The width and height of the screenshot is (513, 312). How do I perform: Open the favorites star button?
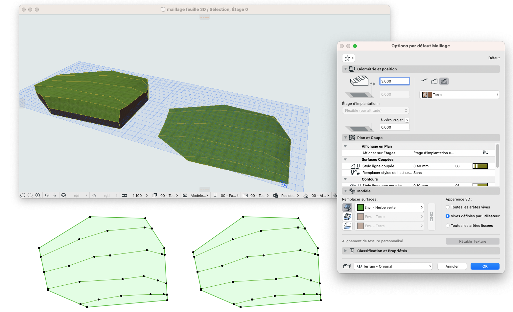pos(348,58)
